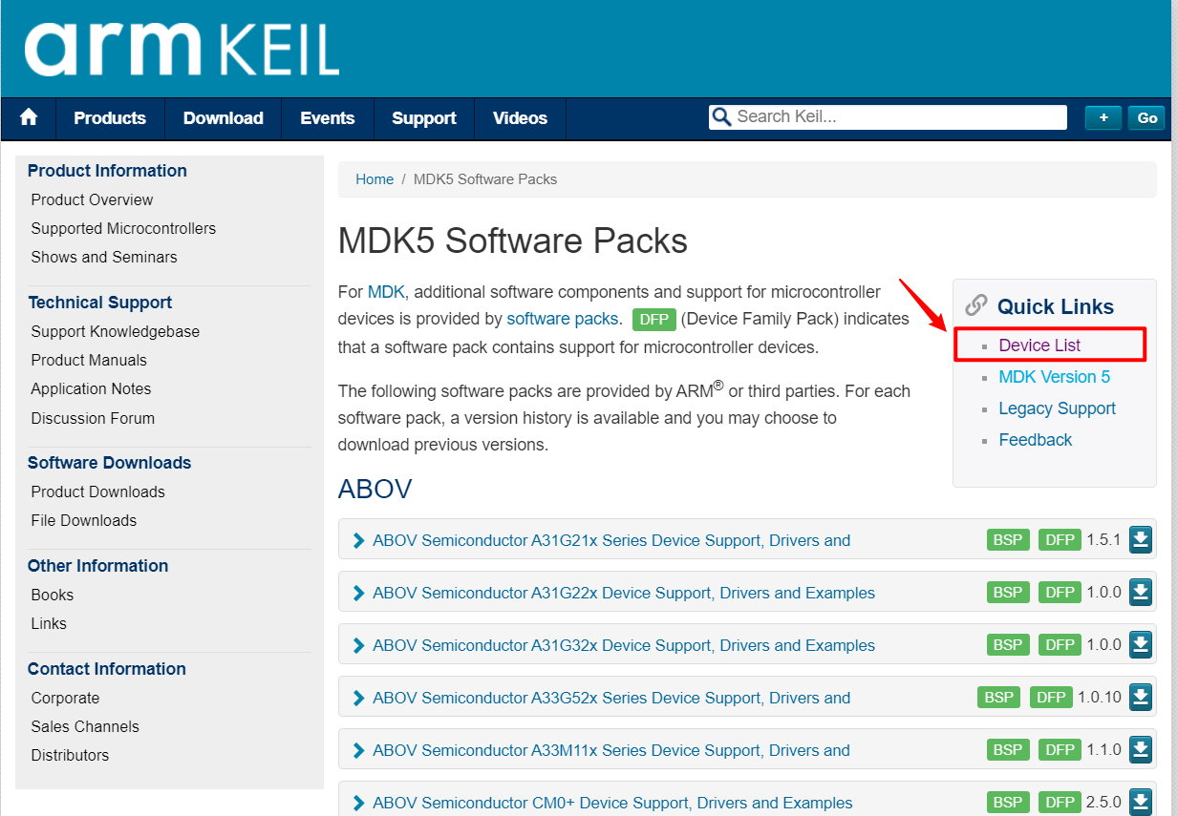The height and width of the screenshot is (816, 1178).
Task: Open Corporate contact page in sidebar
Action: (x=65, y=698)
